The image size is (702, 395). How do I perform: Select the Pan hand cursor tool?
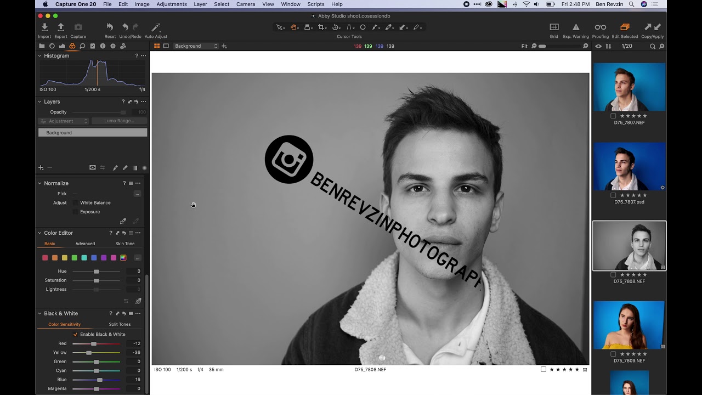293,27
